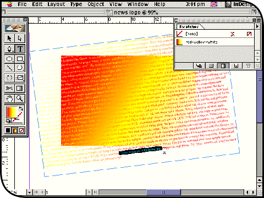Select the Selection arrow tool
Image resolution: width=264 pixels, height=198 pixels.
(x=9, y=38)
